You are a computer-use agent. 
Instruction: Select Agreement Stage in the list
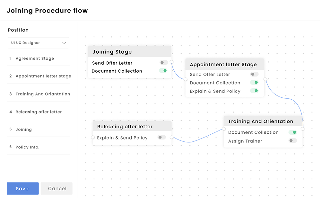pos(35,59)
